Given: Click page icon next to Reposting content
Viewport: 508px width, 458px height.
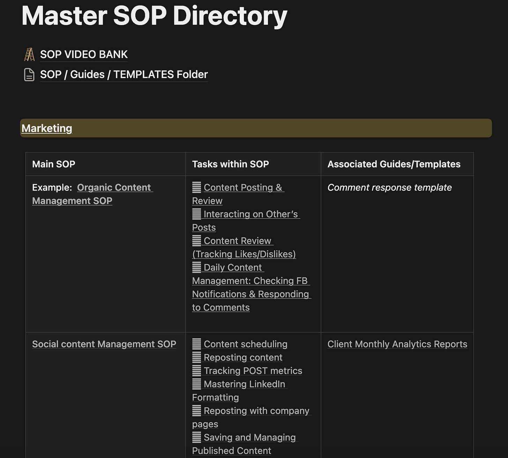Looking at the screenshot, I should pos(197,358).
